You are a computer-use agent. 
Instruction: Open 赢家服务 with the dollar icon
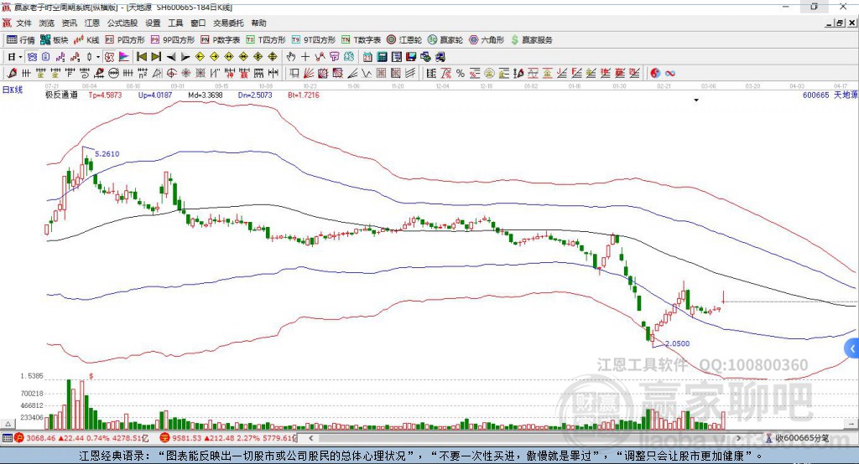pos(531,40)
